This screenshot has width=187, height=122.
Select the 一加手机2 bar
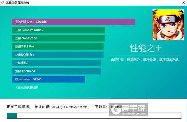pos(56,63)
